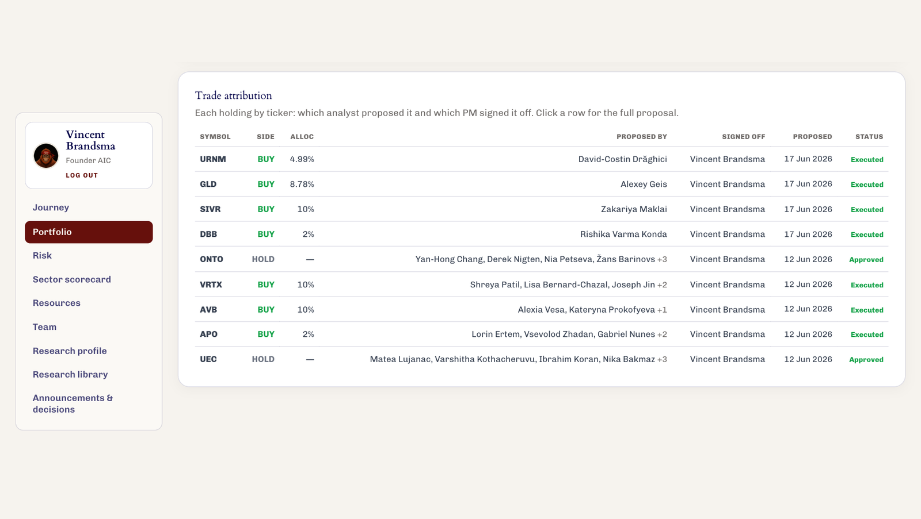Click the 2% allocation for DBB
This screenshot has height=519, width=921.
pyautogui.click(x=309, y=234)
